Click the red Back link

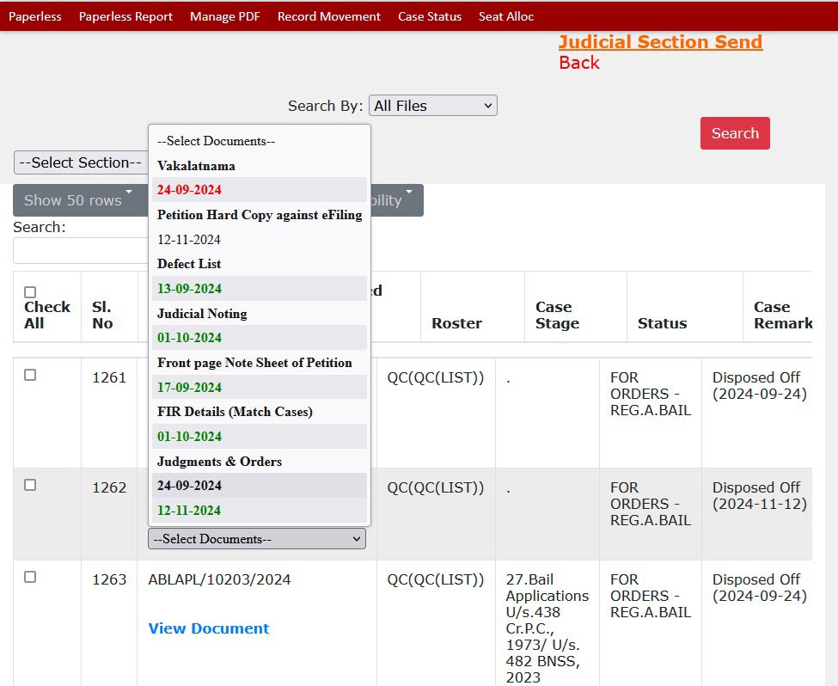click(578, 63)
